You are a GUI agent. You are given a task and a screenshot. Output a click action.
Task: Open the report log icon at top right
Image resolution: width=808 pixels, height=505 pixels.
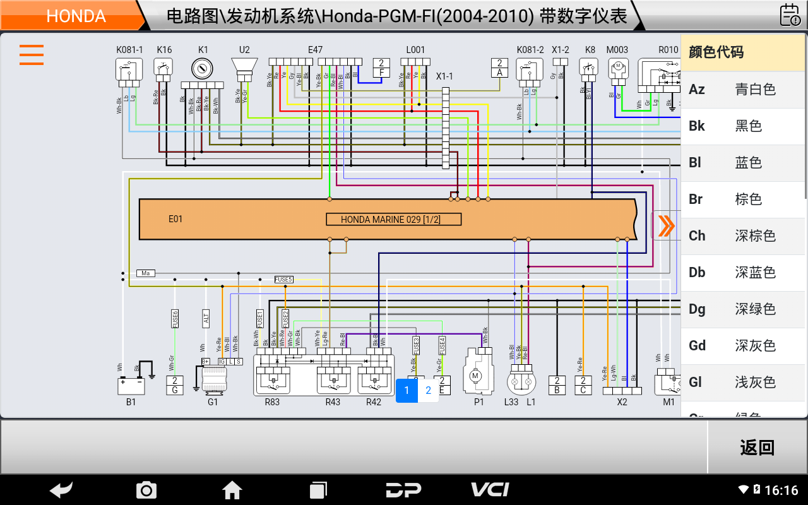tap(790, 15)
